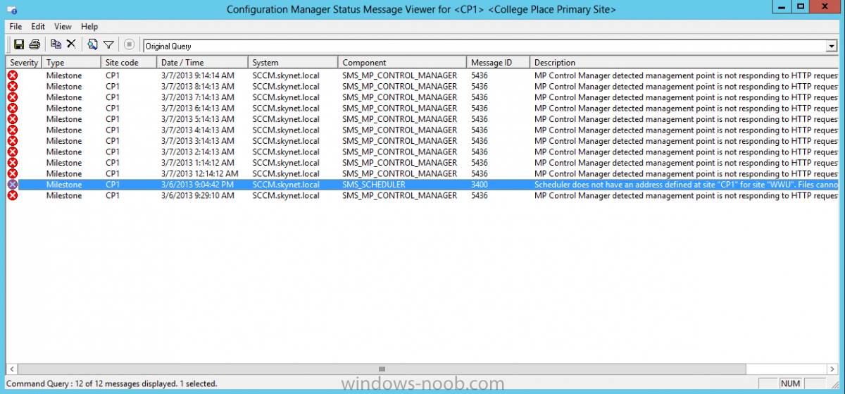This screenshot has height=394, width=845.
Task: Click the Find magnifier toolbar icon
Action: [x=92, y=44]
